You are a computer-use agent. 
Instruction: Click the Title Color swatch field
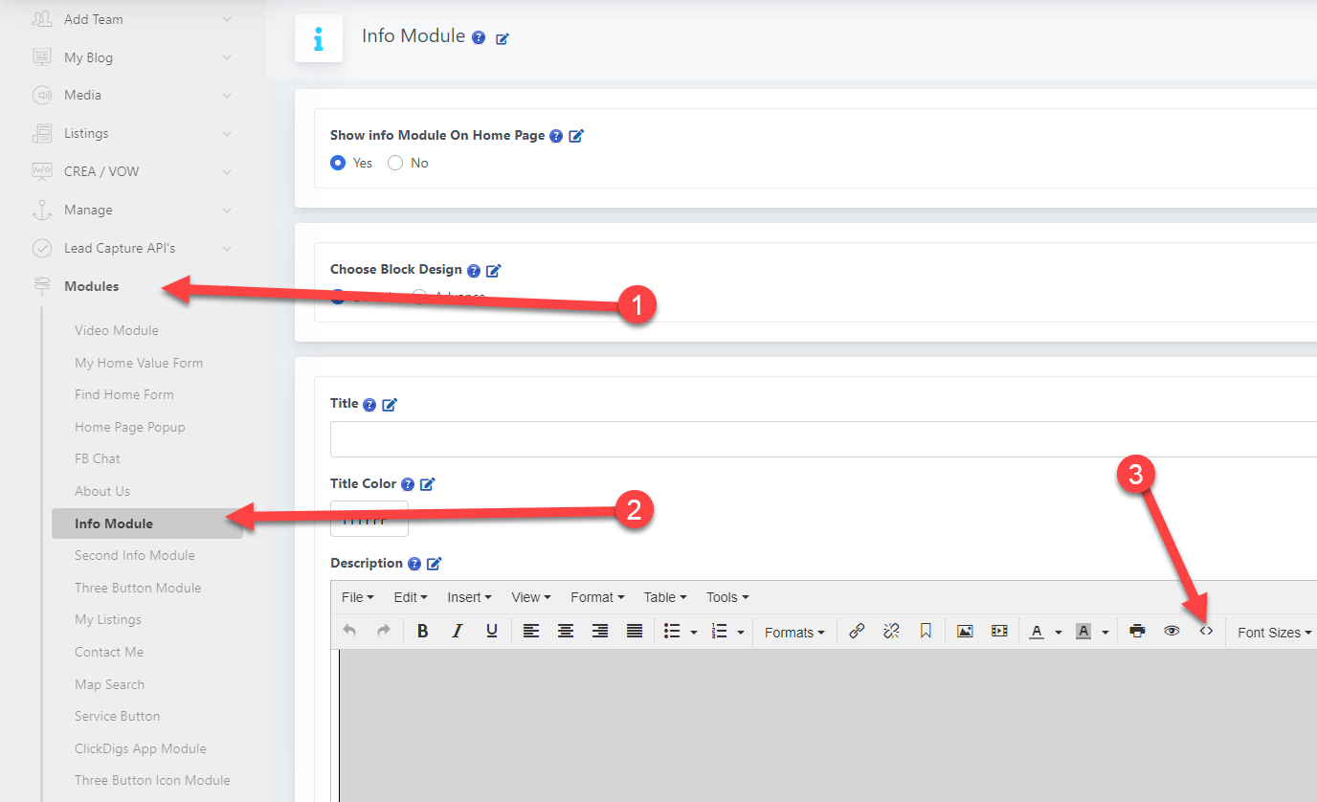click(x=369, y=519)
